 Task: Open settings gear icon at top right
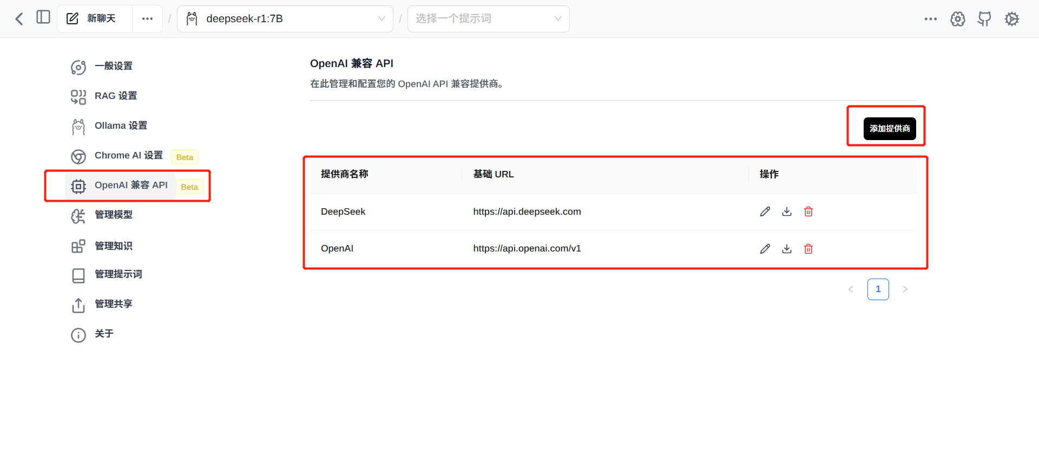(1011, 19)
